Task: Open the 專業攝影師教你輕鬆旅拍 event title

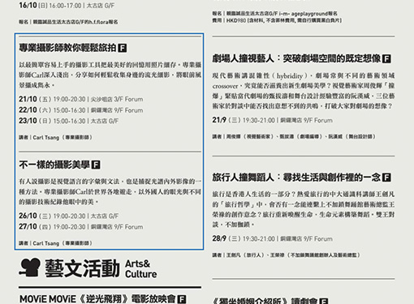Action: tap(67, 48)
